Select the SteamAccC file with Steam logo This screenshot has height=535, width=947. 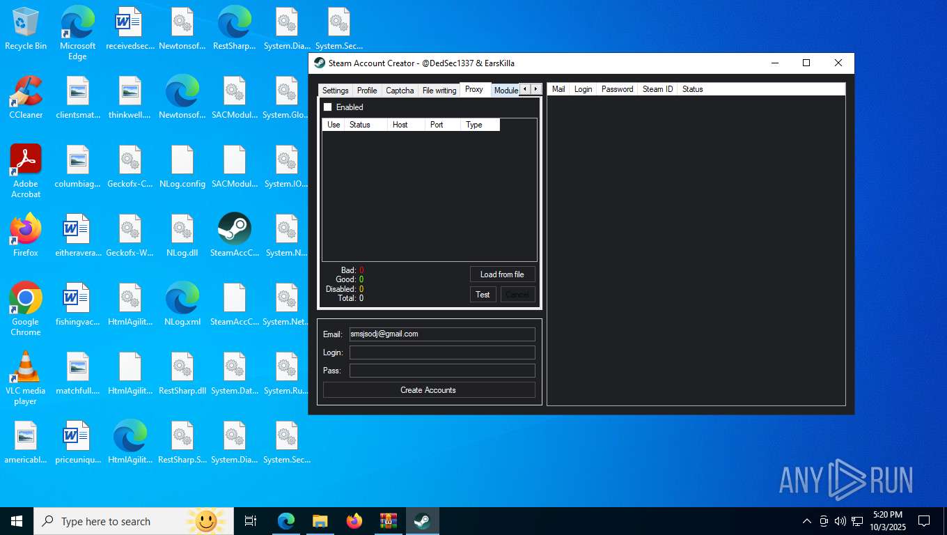[x=235, y=235]
